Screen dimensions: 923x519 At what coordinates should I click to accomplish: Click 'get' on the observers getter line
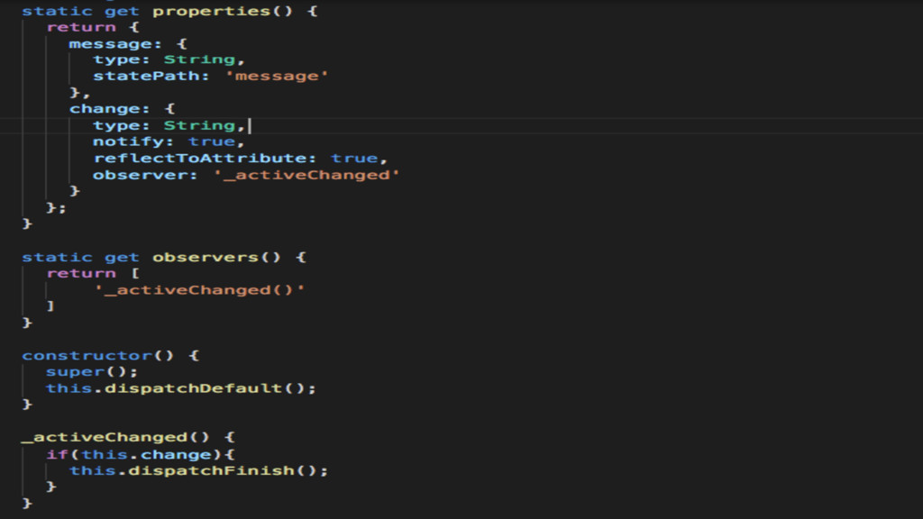pyautogui.click(x=122, y=258)
